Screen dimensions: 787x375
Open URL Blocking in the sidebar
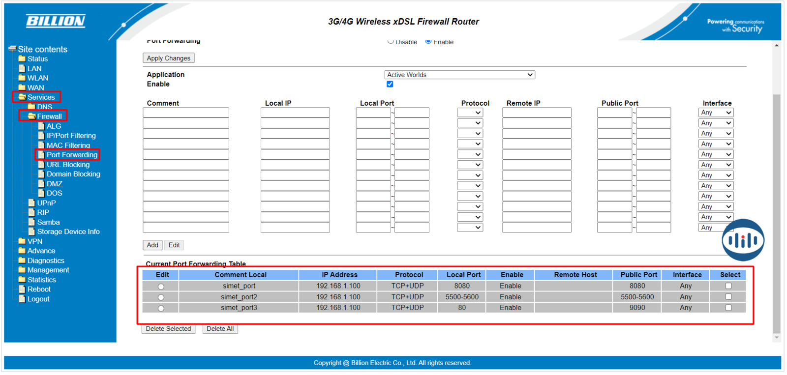tap(68, 165)
